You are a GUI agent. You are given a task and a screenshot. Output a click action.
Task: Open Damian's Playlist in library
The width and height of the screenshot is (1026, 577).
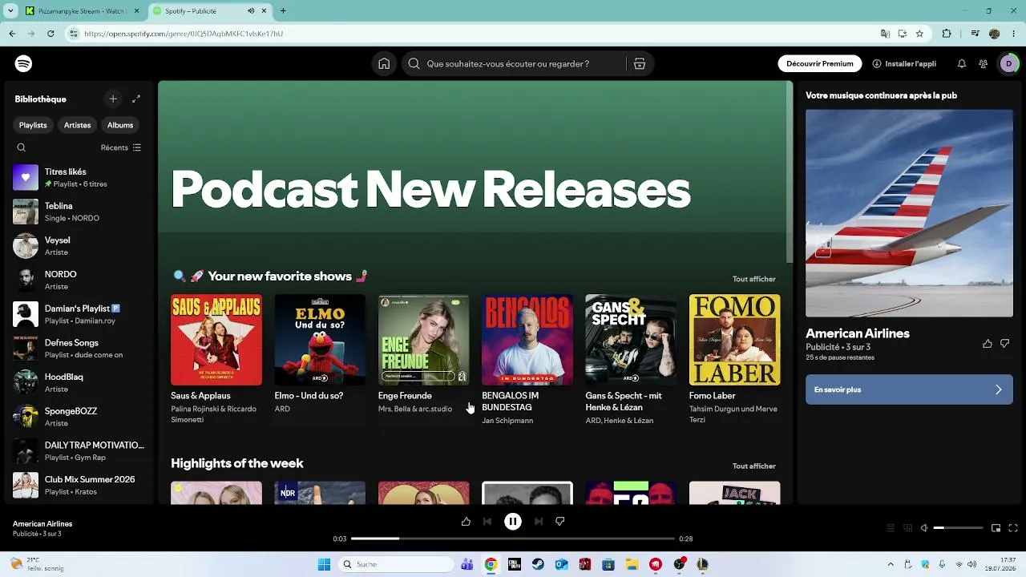79,314
